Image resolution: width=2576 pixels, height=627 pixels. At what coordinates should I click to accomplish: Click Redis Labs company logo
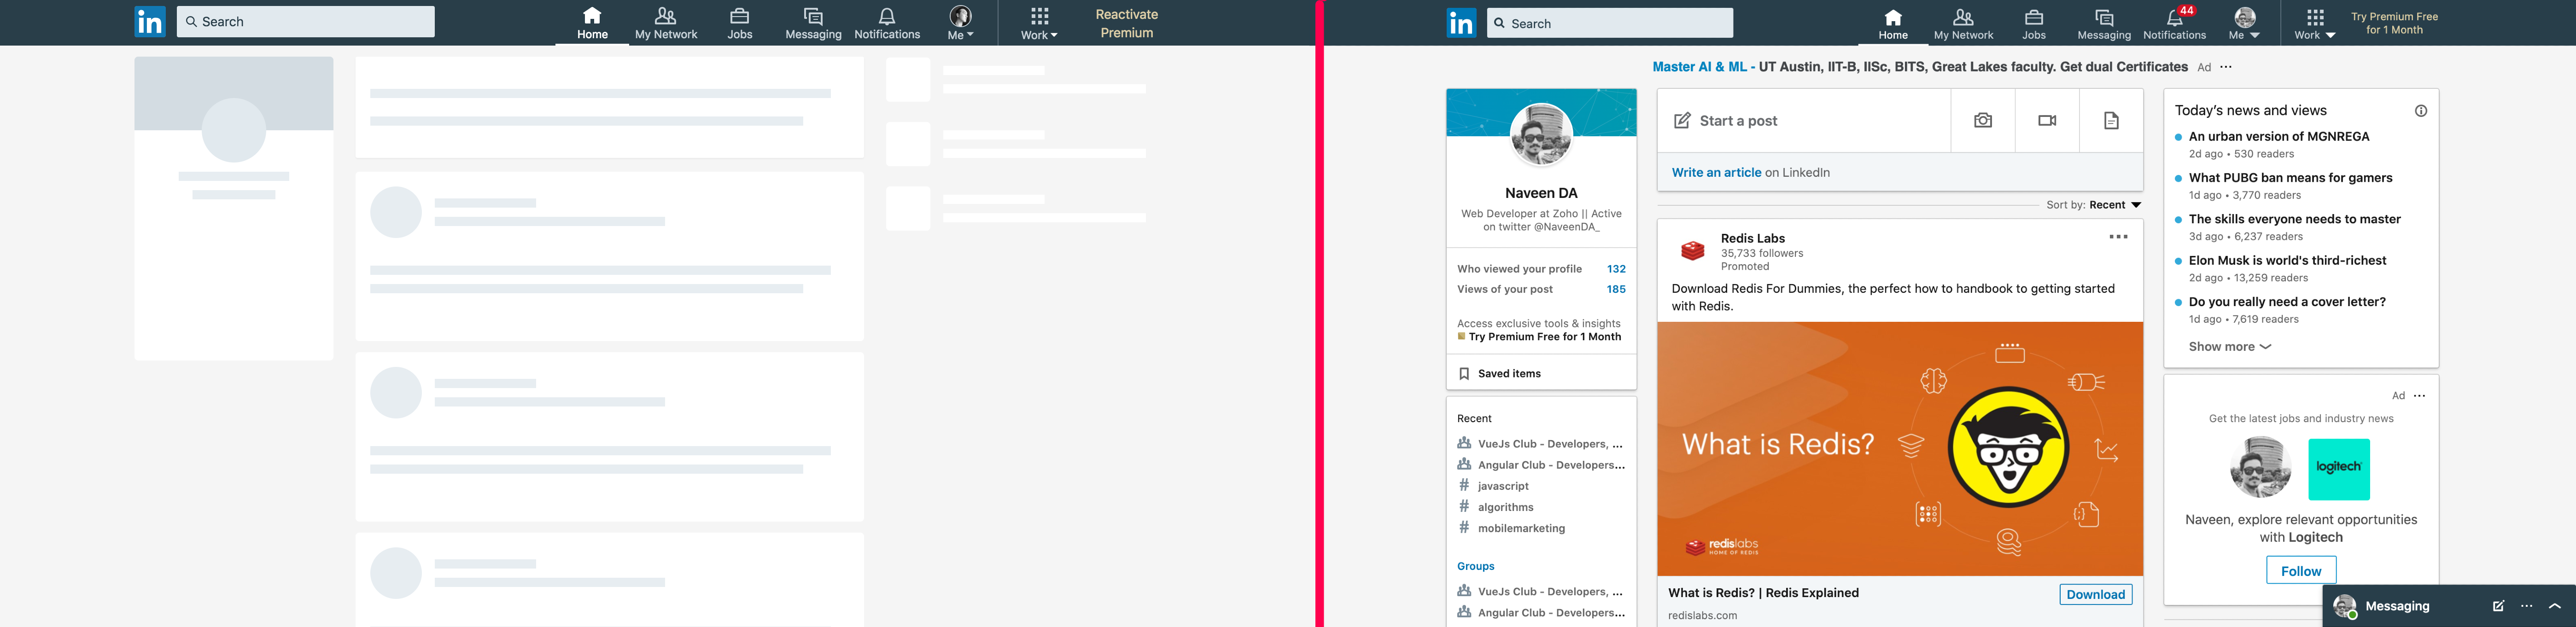tap(1692, 251)
